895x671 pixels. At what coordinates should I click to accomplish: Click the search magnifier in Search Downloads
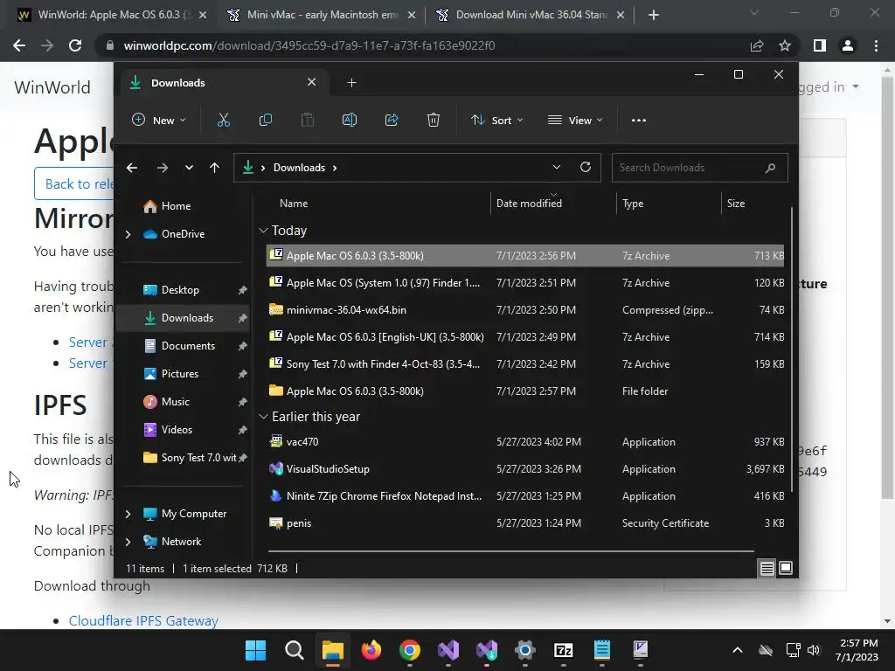coord(770,168)
